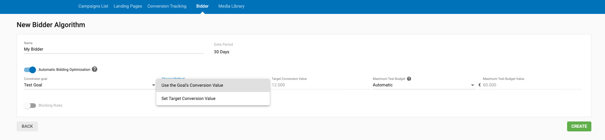This screenshot has height=140, width=605.
Task: Open the Media Library tab
Action: click(x=231, y=6)
